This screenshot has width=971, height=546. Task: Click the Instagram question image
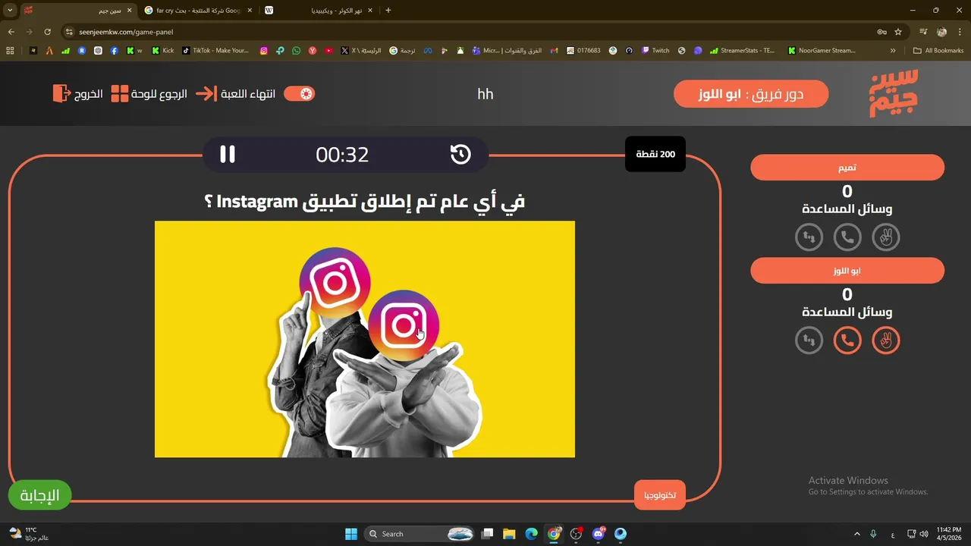[365, 339]
